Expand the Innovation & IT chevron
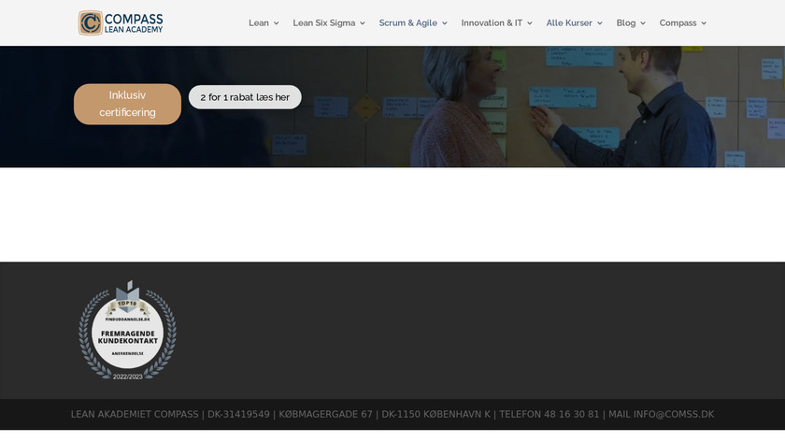Screen dimensions: 785x441 click(530, 23)
